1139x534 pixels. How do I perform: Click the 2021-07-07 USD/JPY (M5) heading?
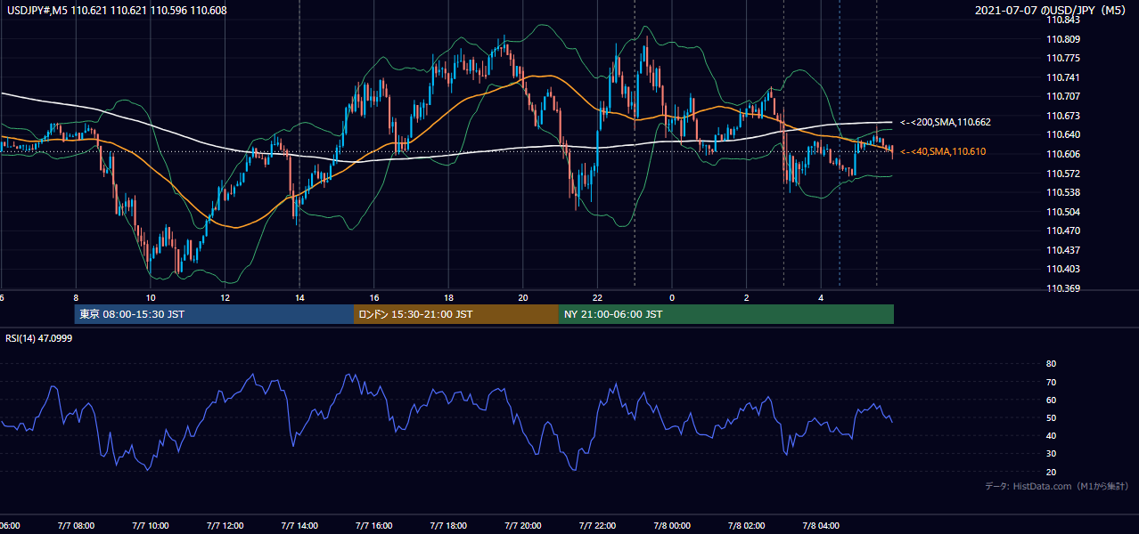pos(1053,11)
